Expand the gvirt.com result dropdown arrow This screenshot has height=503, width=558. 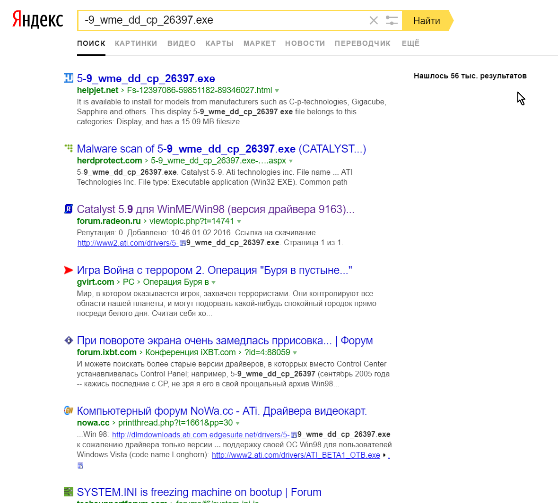click(214, 282)
